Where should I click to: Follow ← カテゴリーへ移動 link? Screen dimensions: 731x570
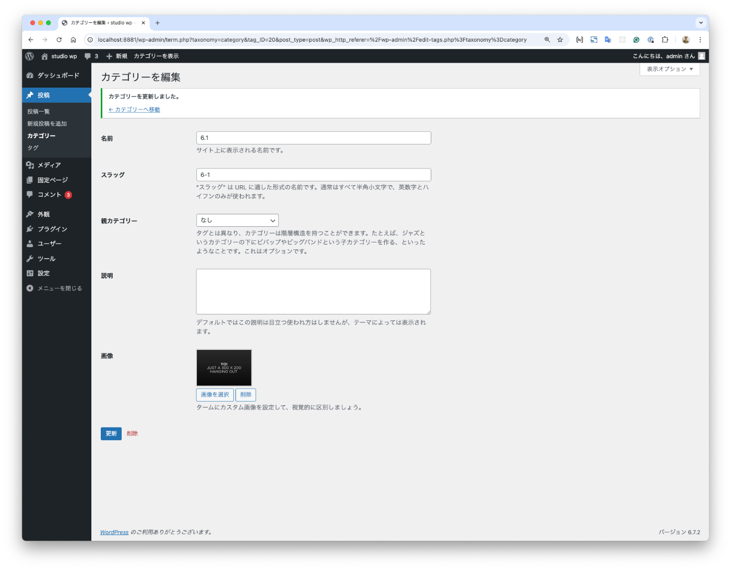click(134, 110)
